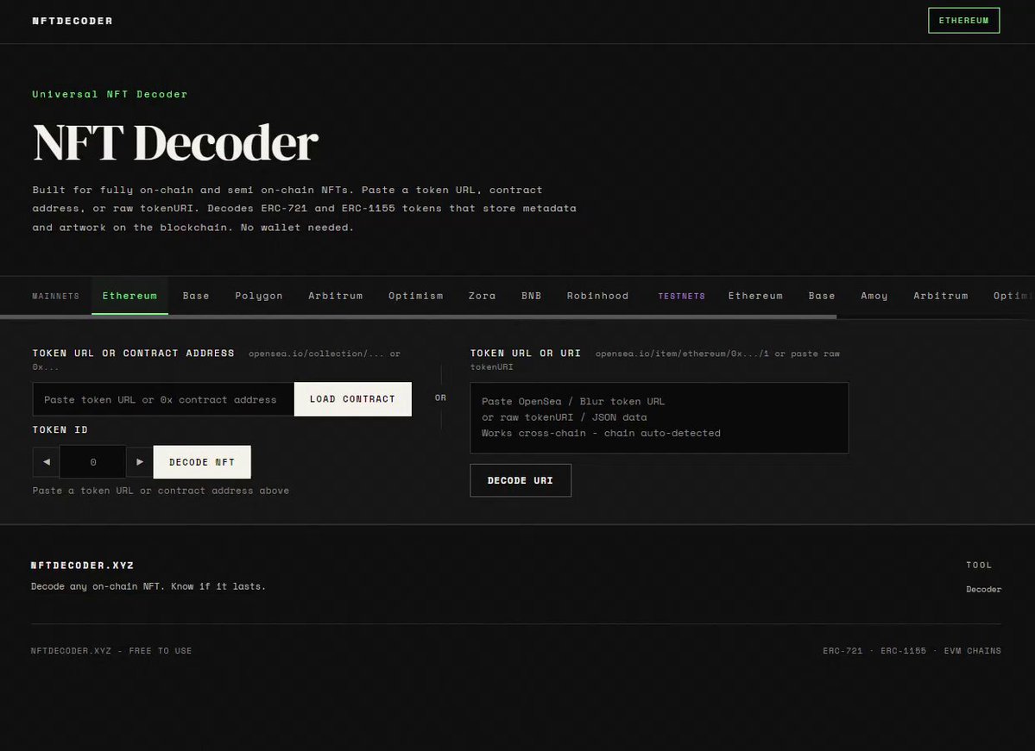
Task: Switch to the testnet Ethereum tab
Action: [755, 296]
